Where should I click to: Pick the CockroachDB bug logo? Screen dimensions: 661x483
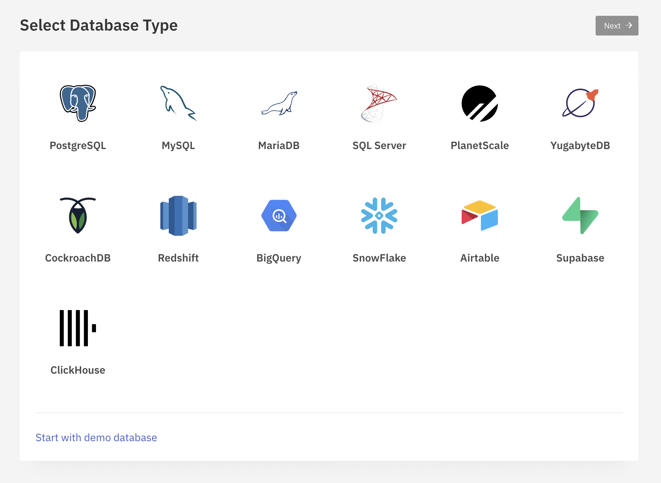point(78,215)
